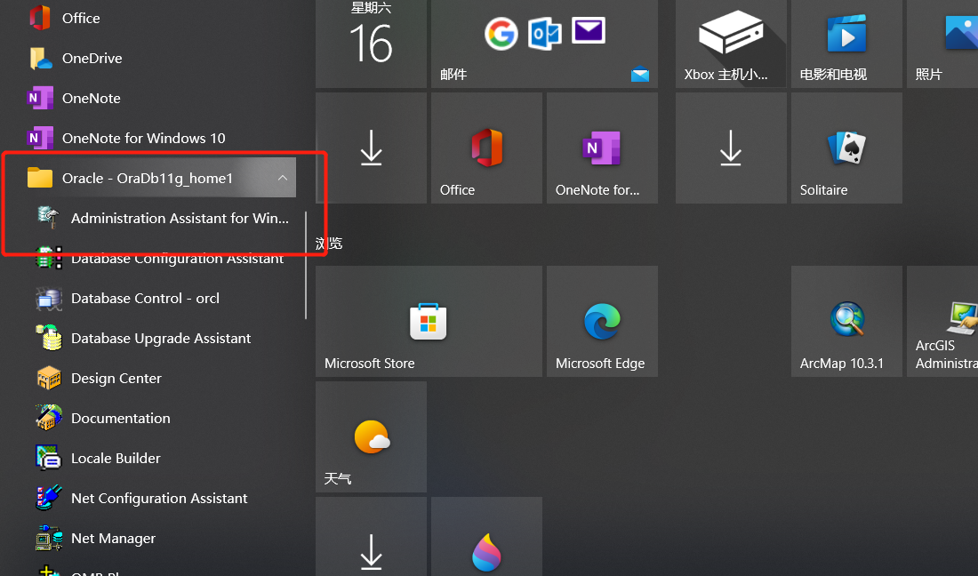Open the ArcGIS Administrator tile

click(x=942, y=321)
